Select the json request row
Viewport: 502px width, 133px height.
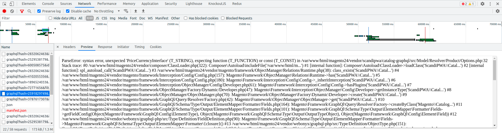click(x=25, y=105)
